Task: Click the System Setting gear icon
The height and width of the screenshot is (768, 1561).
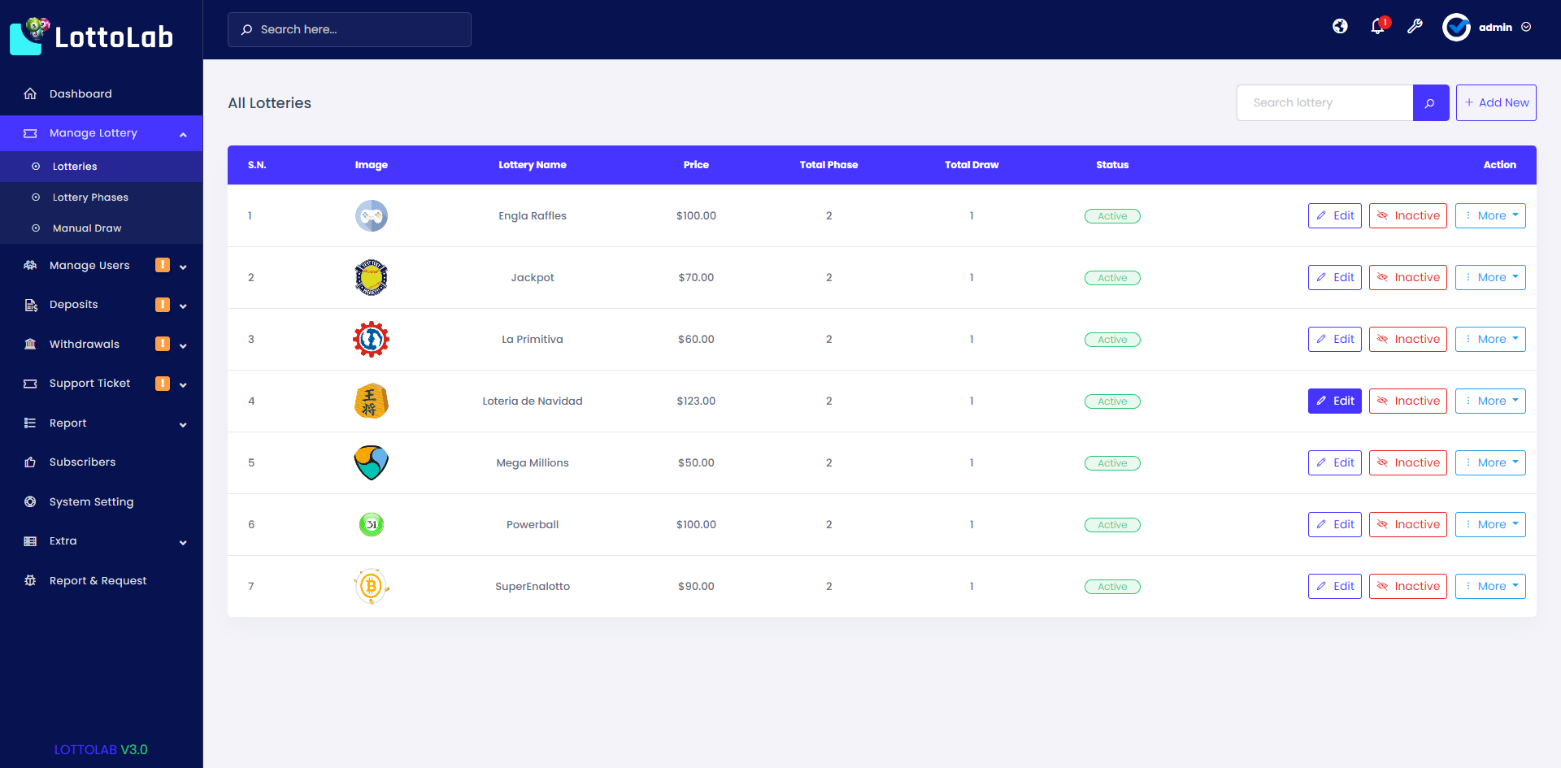Action: click(x=31, y=501)
